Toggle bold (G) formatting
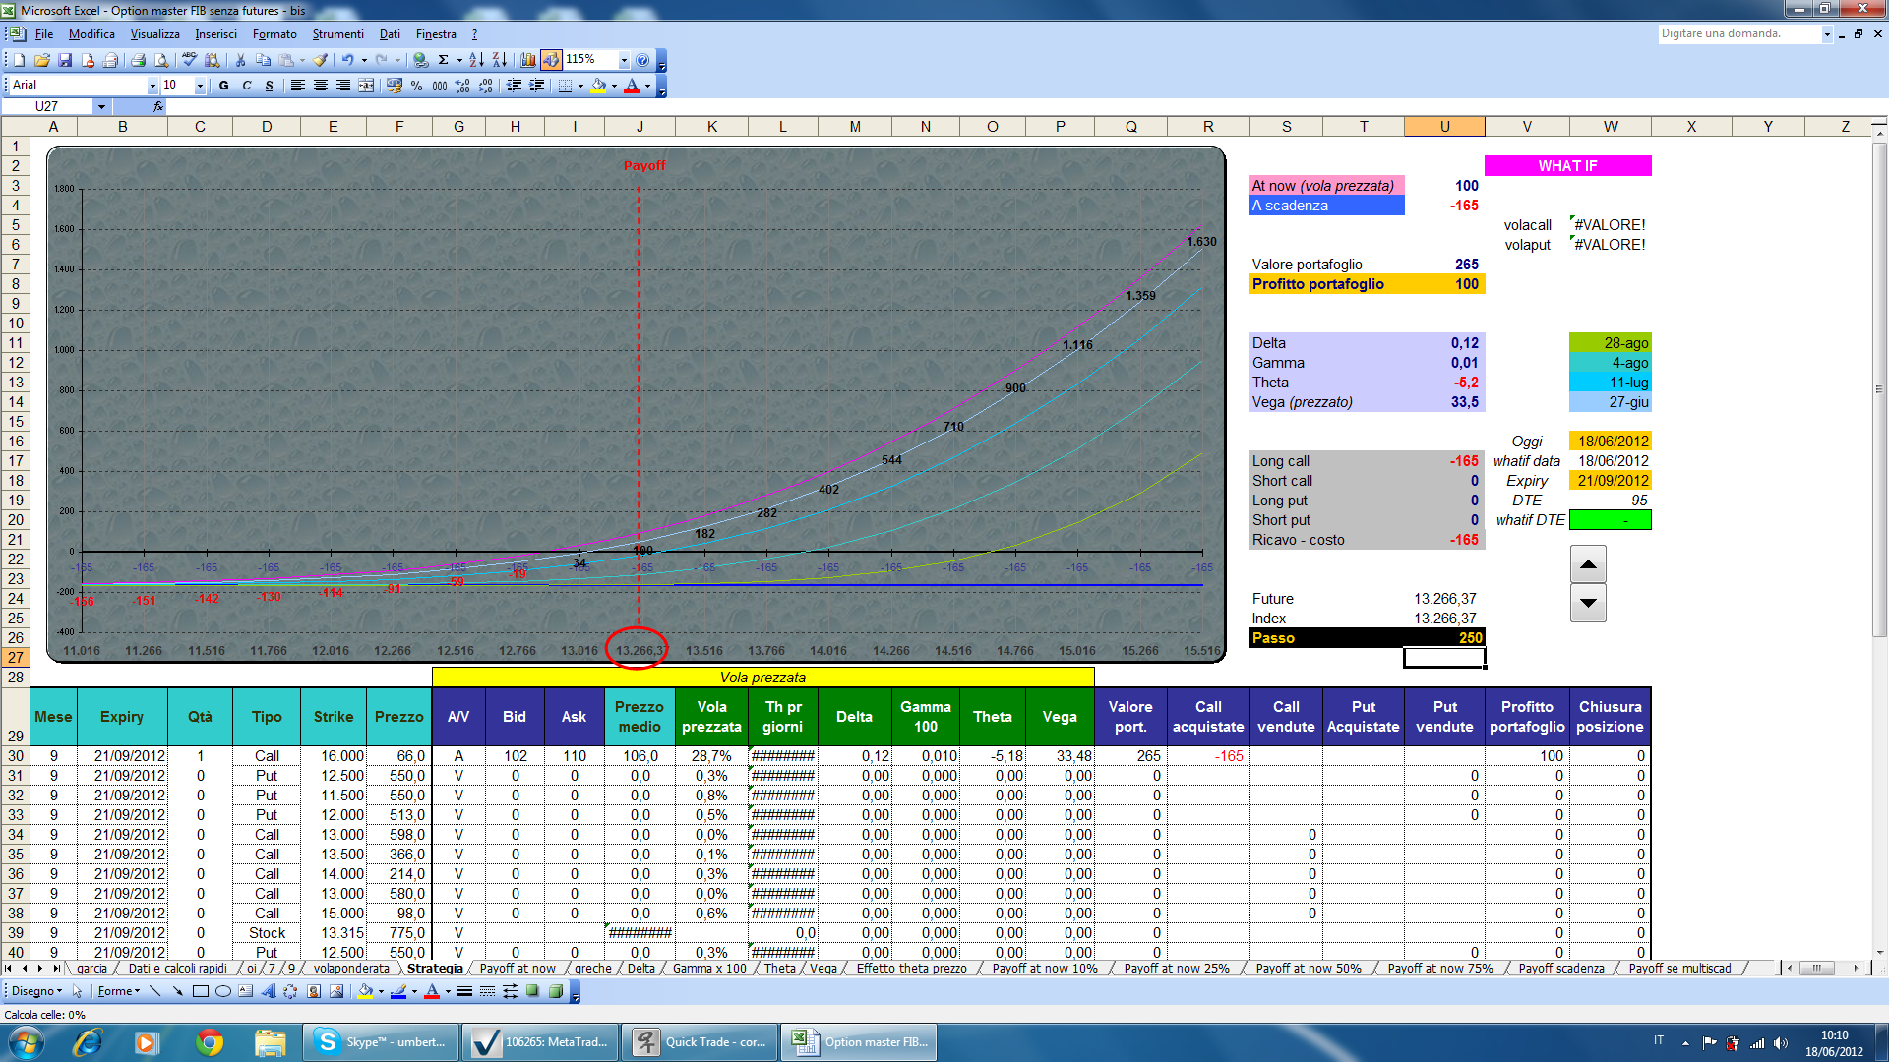Viewport: 1889px width, 1062px height. 224,86
